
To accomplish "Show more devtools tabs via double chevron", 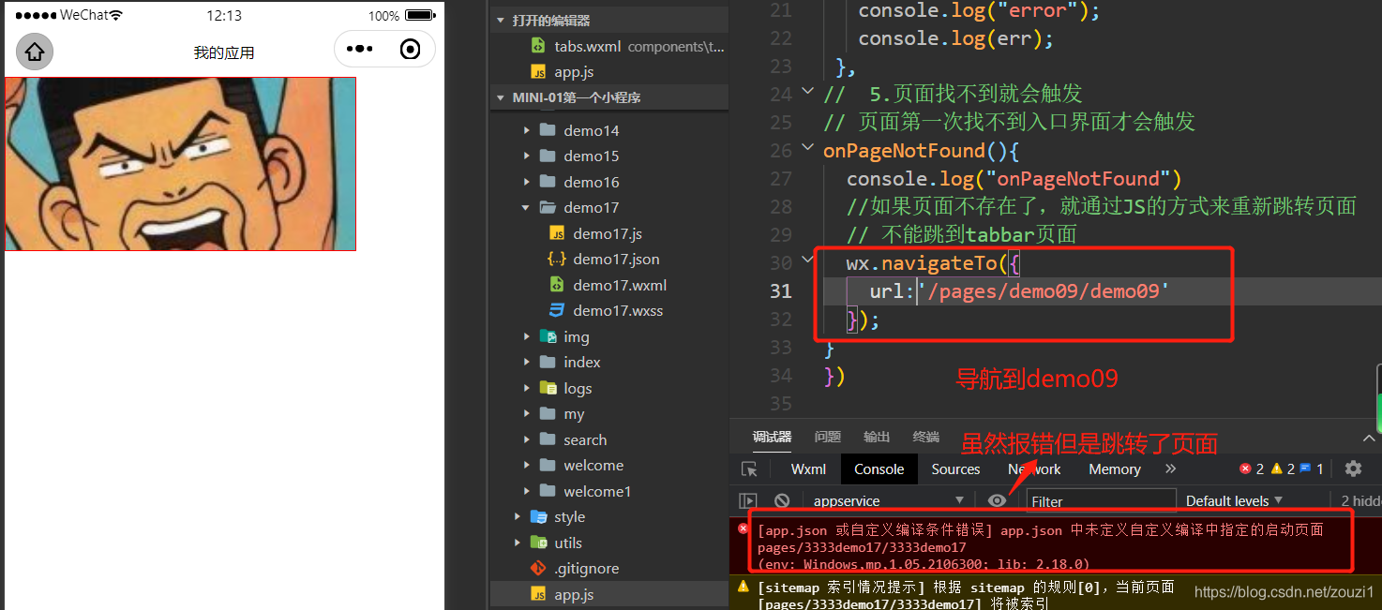I will 1170,469.
